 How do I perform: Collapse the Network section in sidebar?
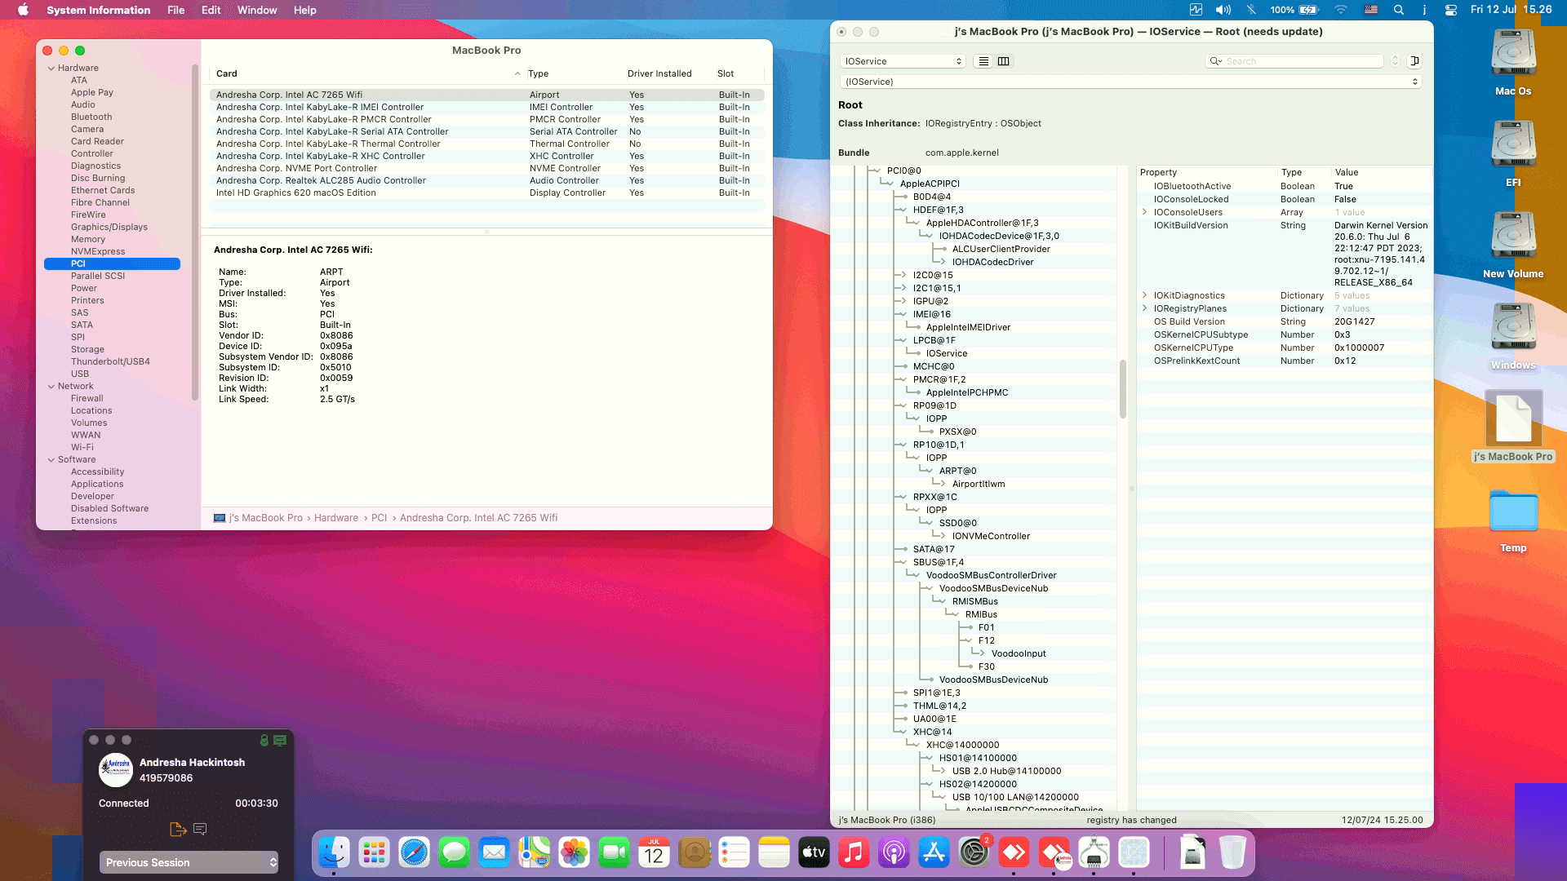pyautogui.click(x=51, y=387)
